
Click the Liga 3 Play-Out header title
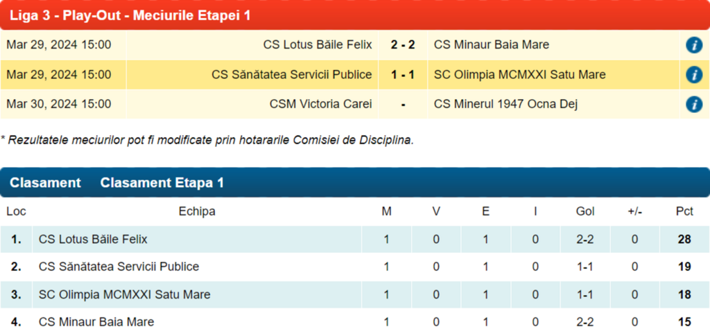coord(130,15)
